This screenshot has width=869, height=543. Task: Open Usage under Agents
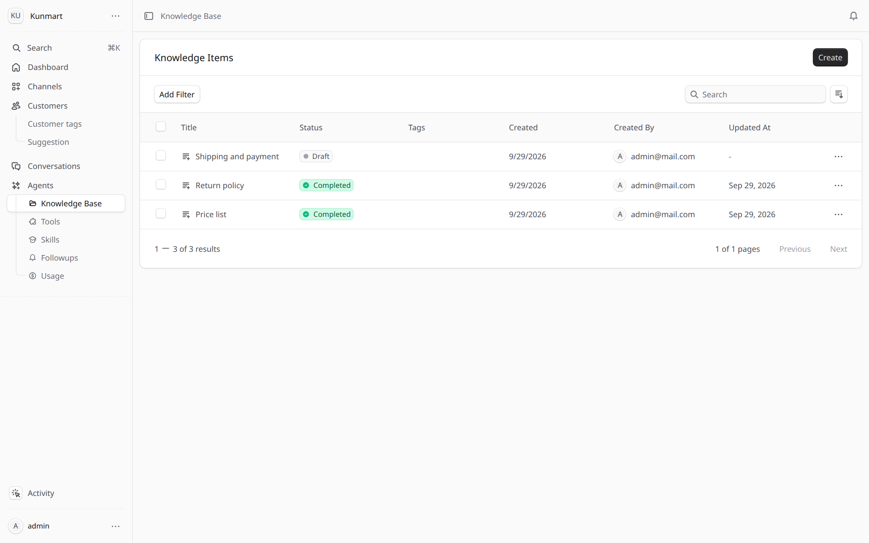[52, 276]
